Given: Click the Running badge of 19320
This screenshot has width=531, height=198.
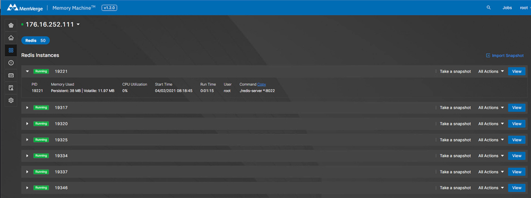Looking at the screenshot, I should point(41,124).
